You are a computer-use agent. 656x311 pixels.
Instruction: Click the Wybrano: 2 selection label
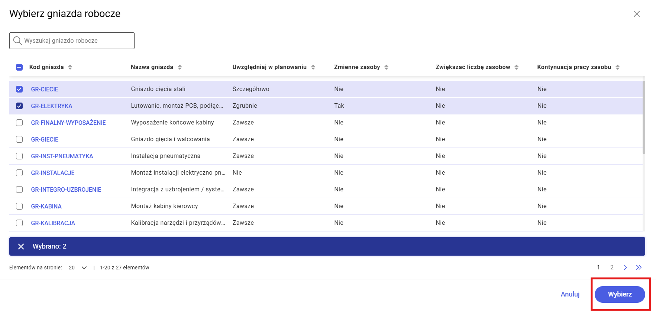coord(49,246)
